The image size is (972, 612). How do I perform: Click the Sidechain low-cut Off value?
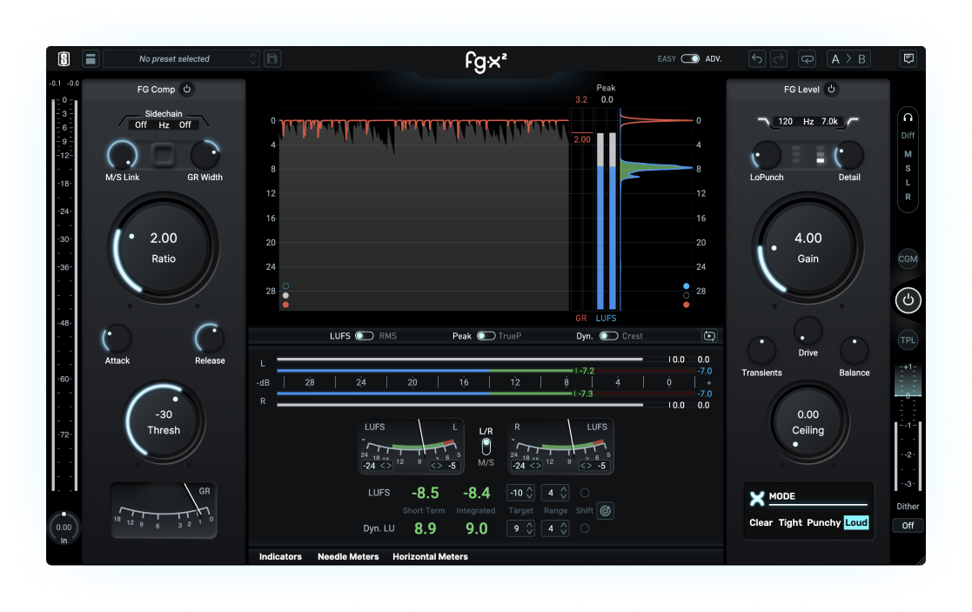[141, 124]
